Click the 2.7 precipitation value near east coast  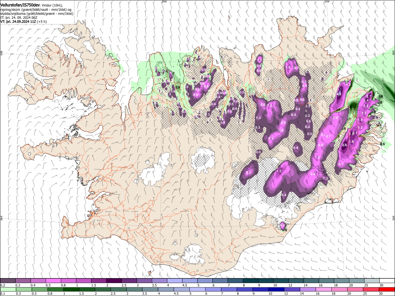(x=369, y=97)
